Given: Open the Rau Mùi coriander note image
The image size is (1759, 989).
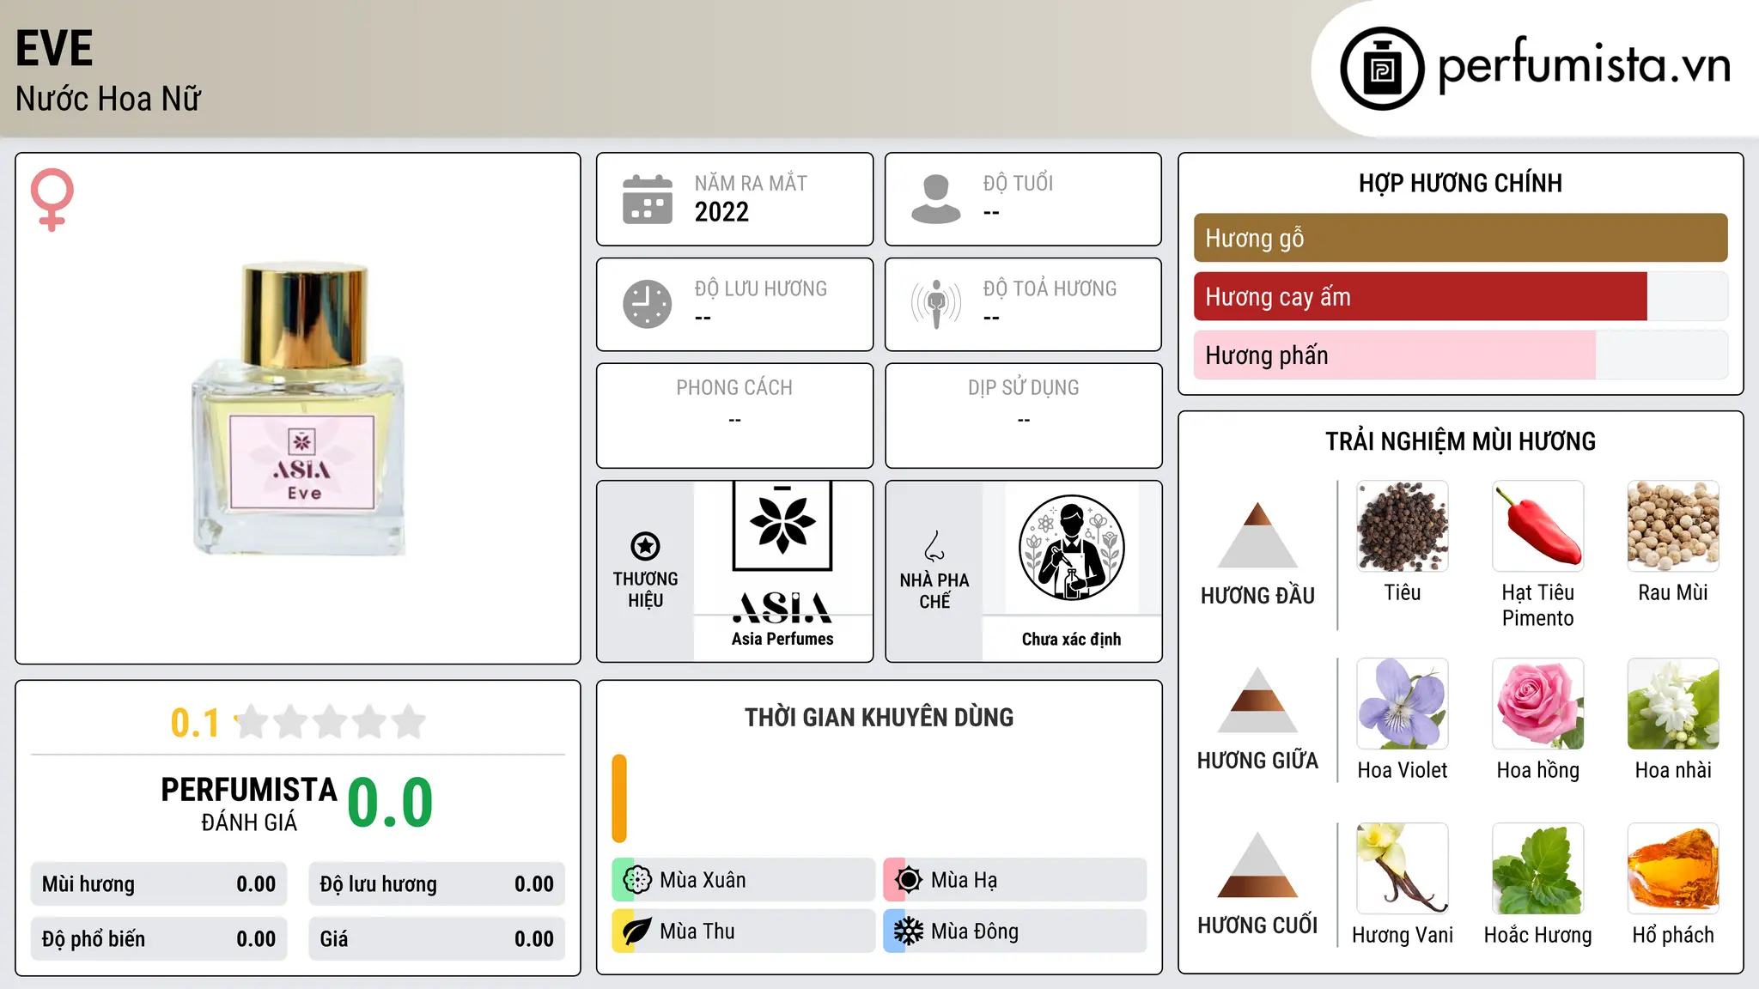Looking at the screenshot, I should [1673, 526].
